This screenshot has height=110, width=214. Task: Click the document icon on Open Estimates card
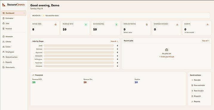coord(147,25)
